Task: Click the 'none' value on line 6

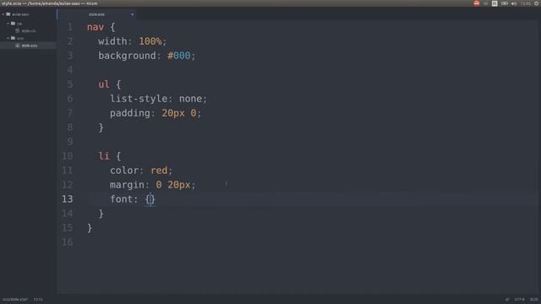Action: tap(190, 99)
